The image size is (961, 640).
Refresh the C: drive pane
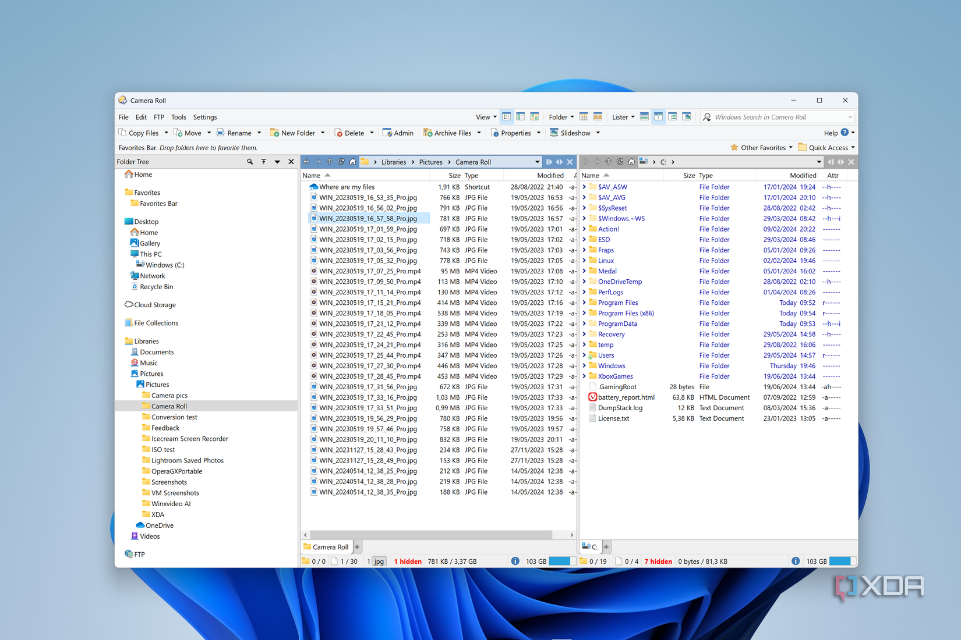(620, 162)
